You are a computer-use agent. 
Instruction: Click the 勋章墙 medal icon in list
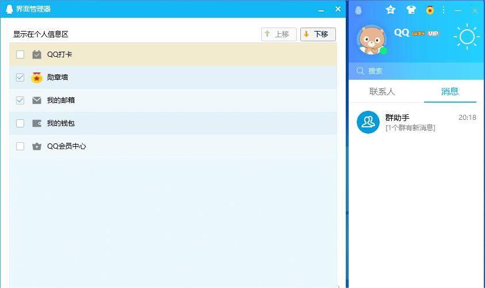coord(37,77)
